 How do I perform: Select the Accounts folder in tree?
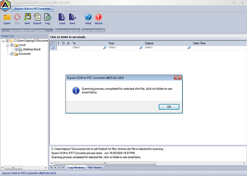pyautogui.click(x=25, y=54)
